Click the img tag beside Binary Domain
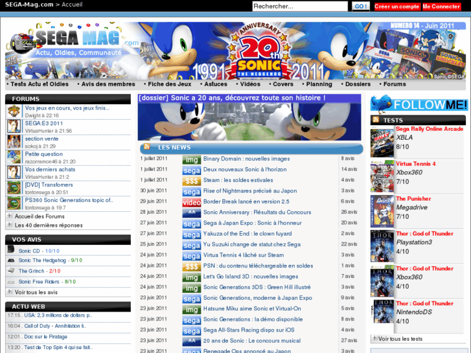 tap(191, 159)
